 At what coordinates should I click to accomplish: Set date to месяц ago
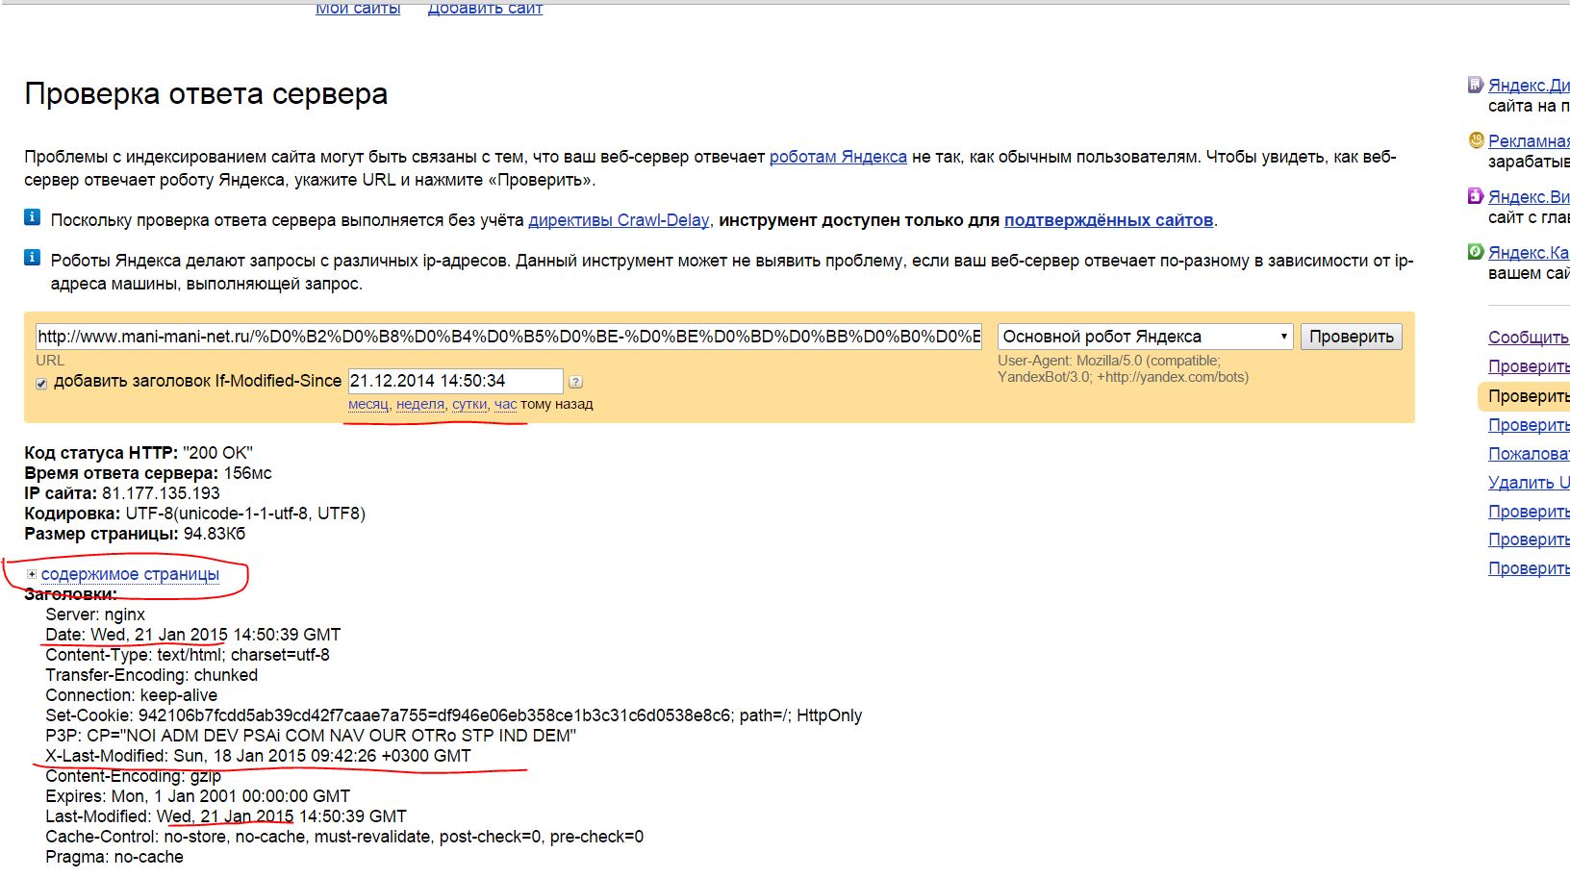click(x=368, y=404)
